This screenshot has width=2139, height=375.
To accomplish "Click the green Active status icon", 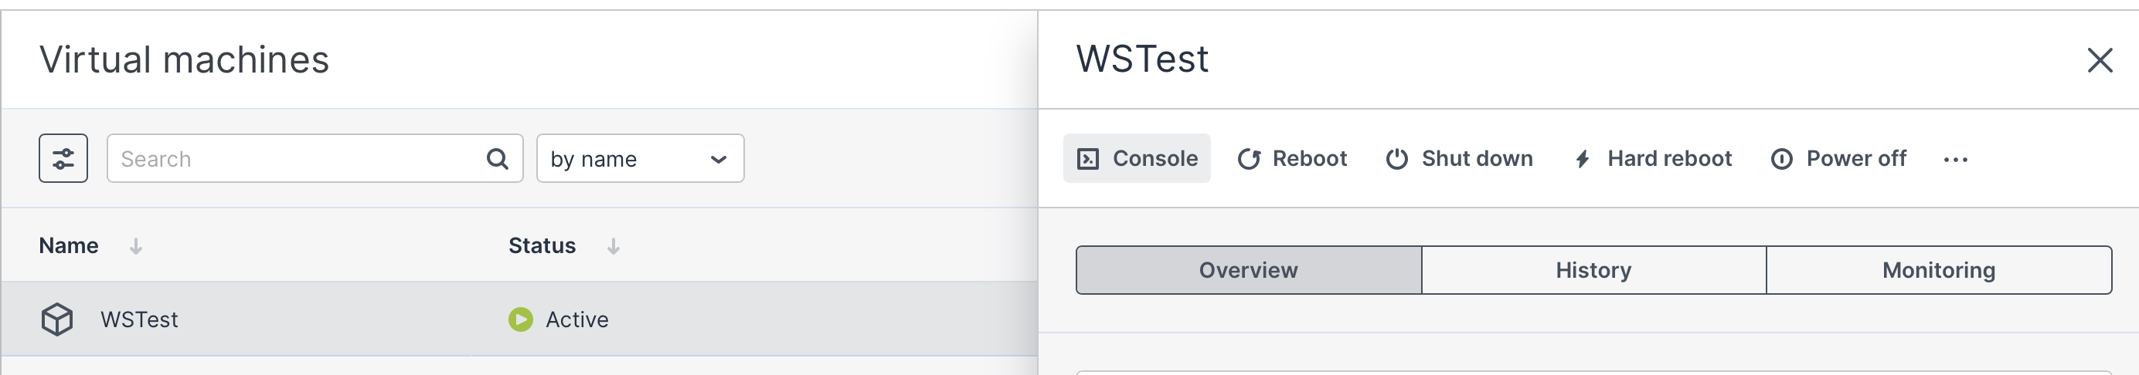I will pyautogui.click(x=521, y=319).
